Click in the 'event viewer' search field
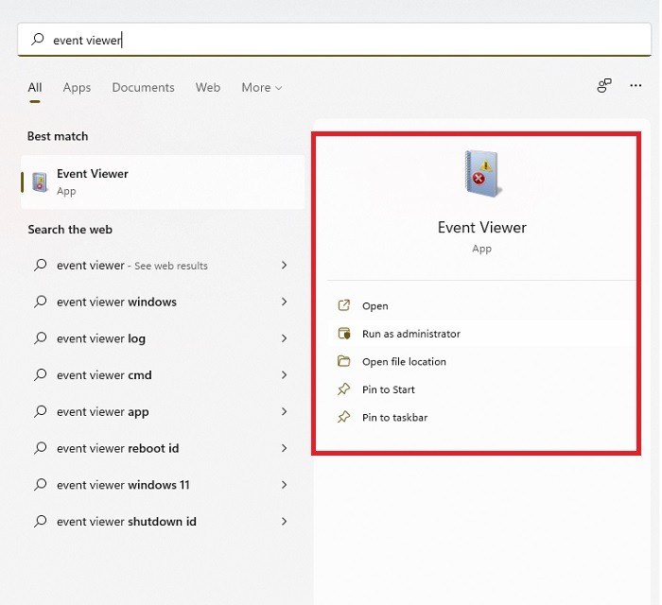This screenshot has height=605, width=662. click(334, 40)
